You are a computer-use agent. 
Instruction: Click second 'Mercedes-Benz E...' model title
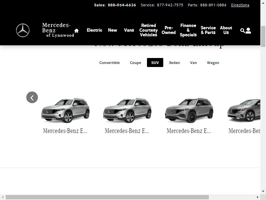(x=127, y=131)
